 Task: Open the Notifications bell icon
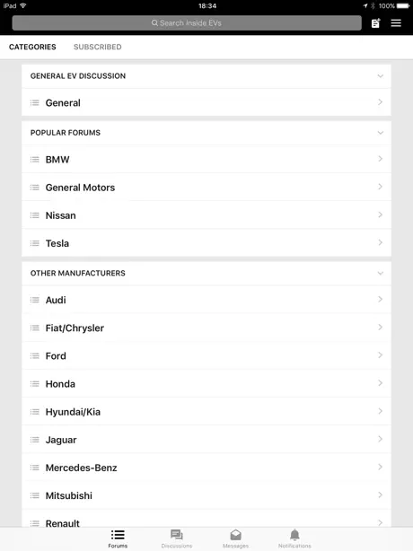pos(294,535)
